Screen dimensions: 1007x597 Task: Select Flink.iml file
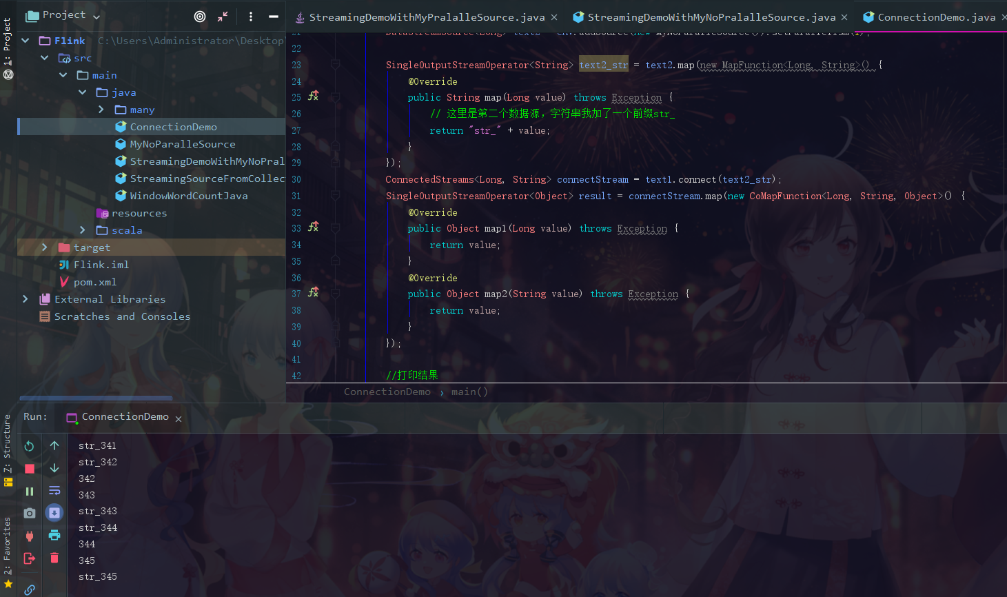[101, 265]
